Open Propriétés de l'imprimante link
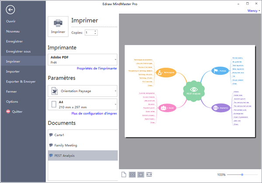The height and width of the screenshot is (183, 262). coord(97,69)
